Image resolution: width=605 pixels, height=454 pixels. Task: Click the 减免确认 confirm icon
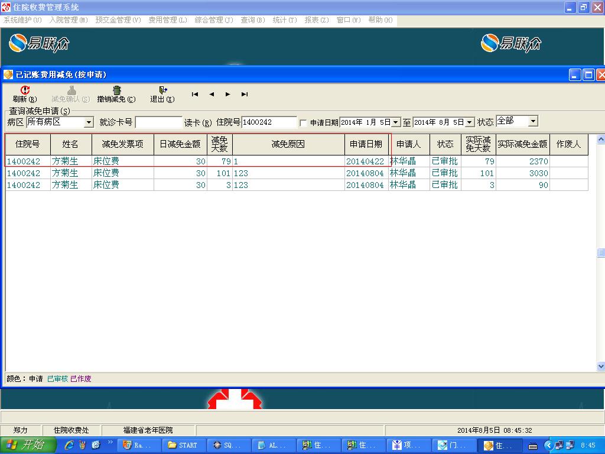[x=71, y=90]
